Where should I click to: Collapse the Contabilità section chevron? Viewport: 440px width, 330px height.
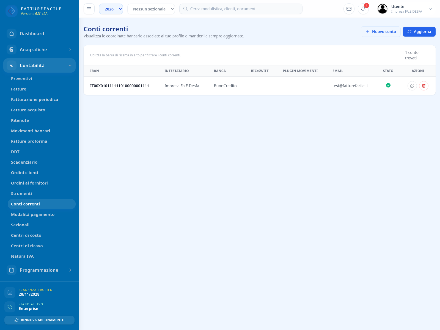click(70, 65)
